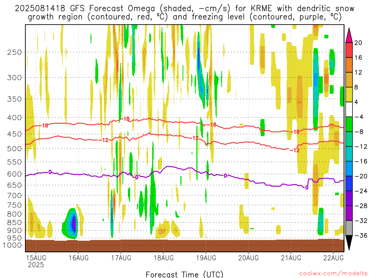371x278 pixels.
Task: Click the purple omega core near 16AUG at 850
Action: (74, 223)
